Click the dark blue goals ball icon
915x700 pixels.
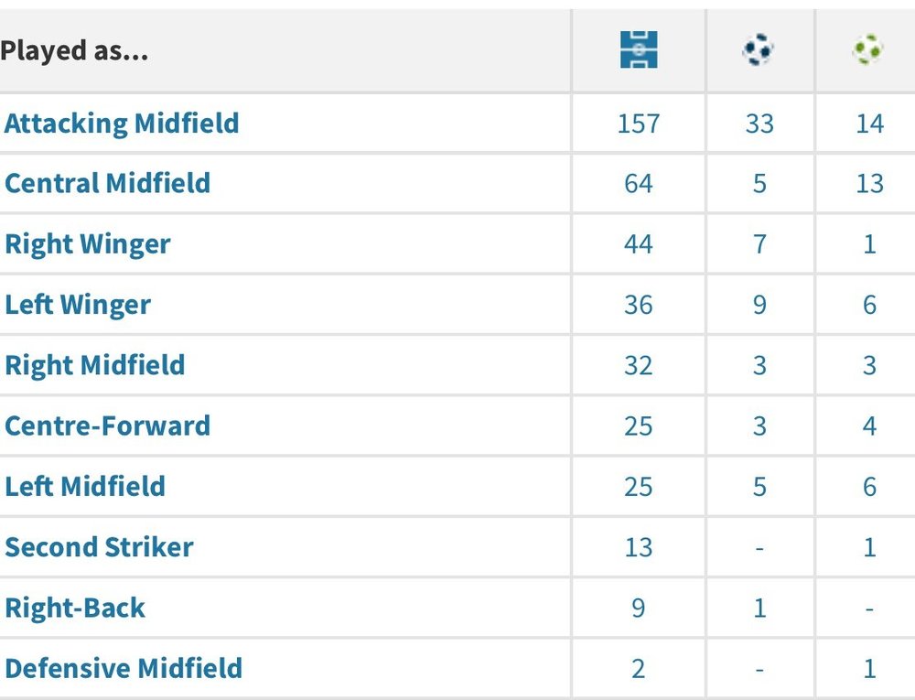point(758,49)
